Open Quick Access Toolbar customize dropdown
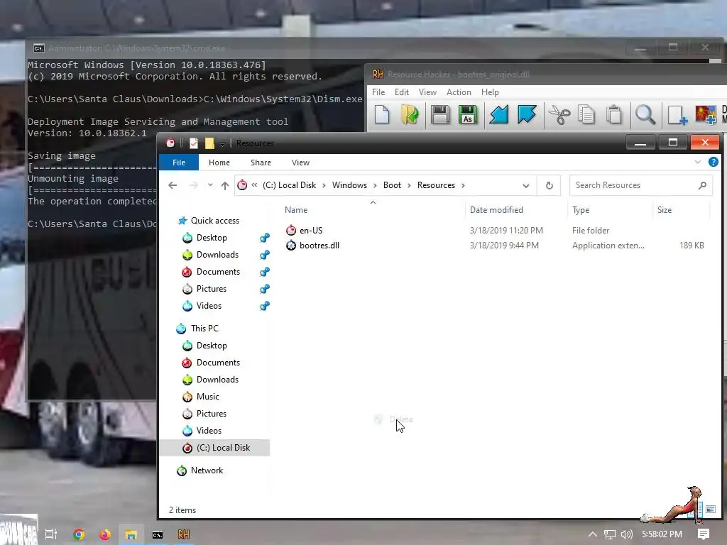This screenshot has width=727, height=545. click(x=222, y=144)
